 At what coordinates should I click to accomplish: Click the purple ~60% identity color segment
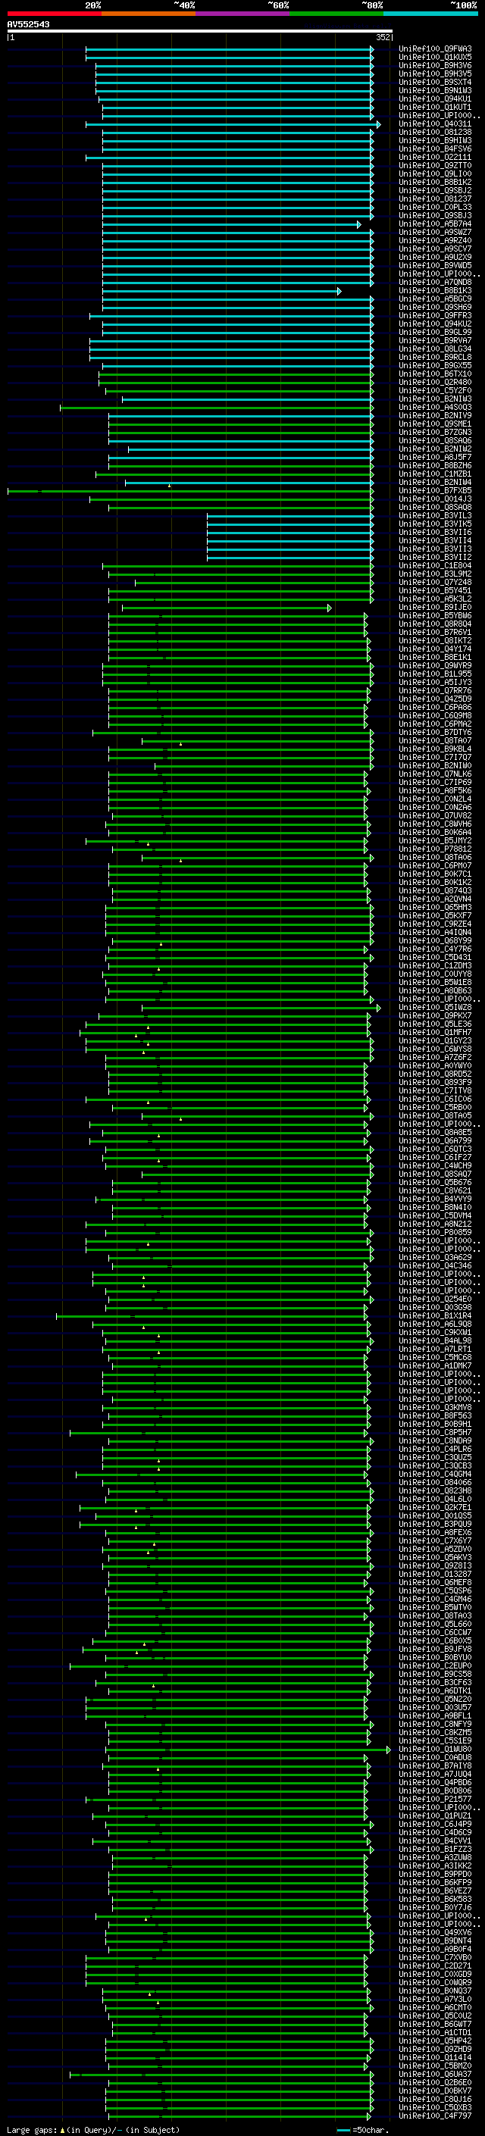242,14
